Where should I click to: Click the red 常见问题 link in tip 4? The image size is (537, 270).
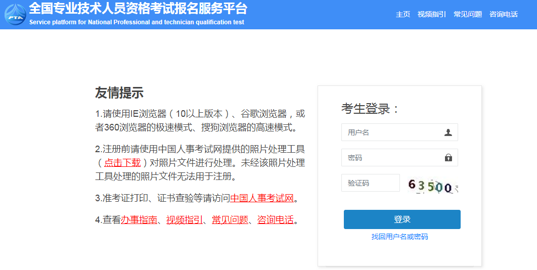[230, 220]
